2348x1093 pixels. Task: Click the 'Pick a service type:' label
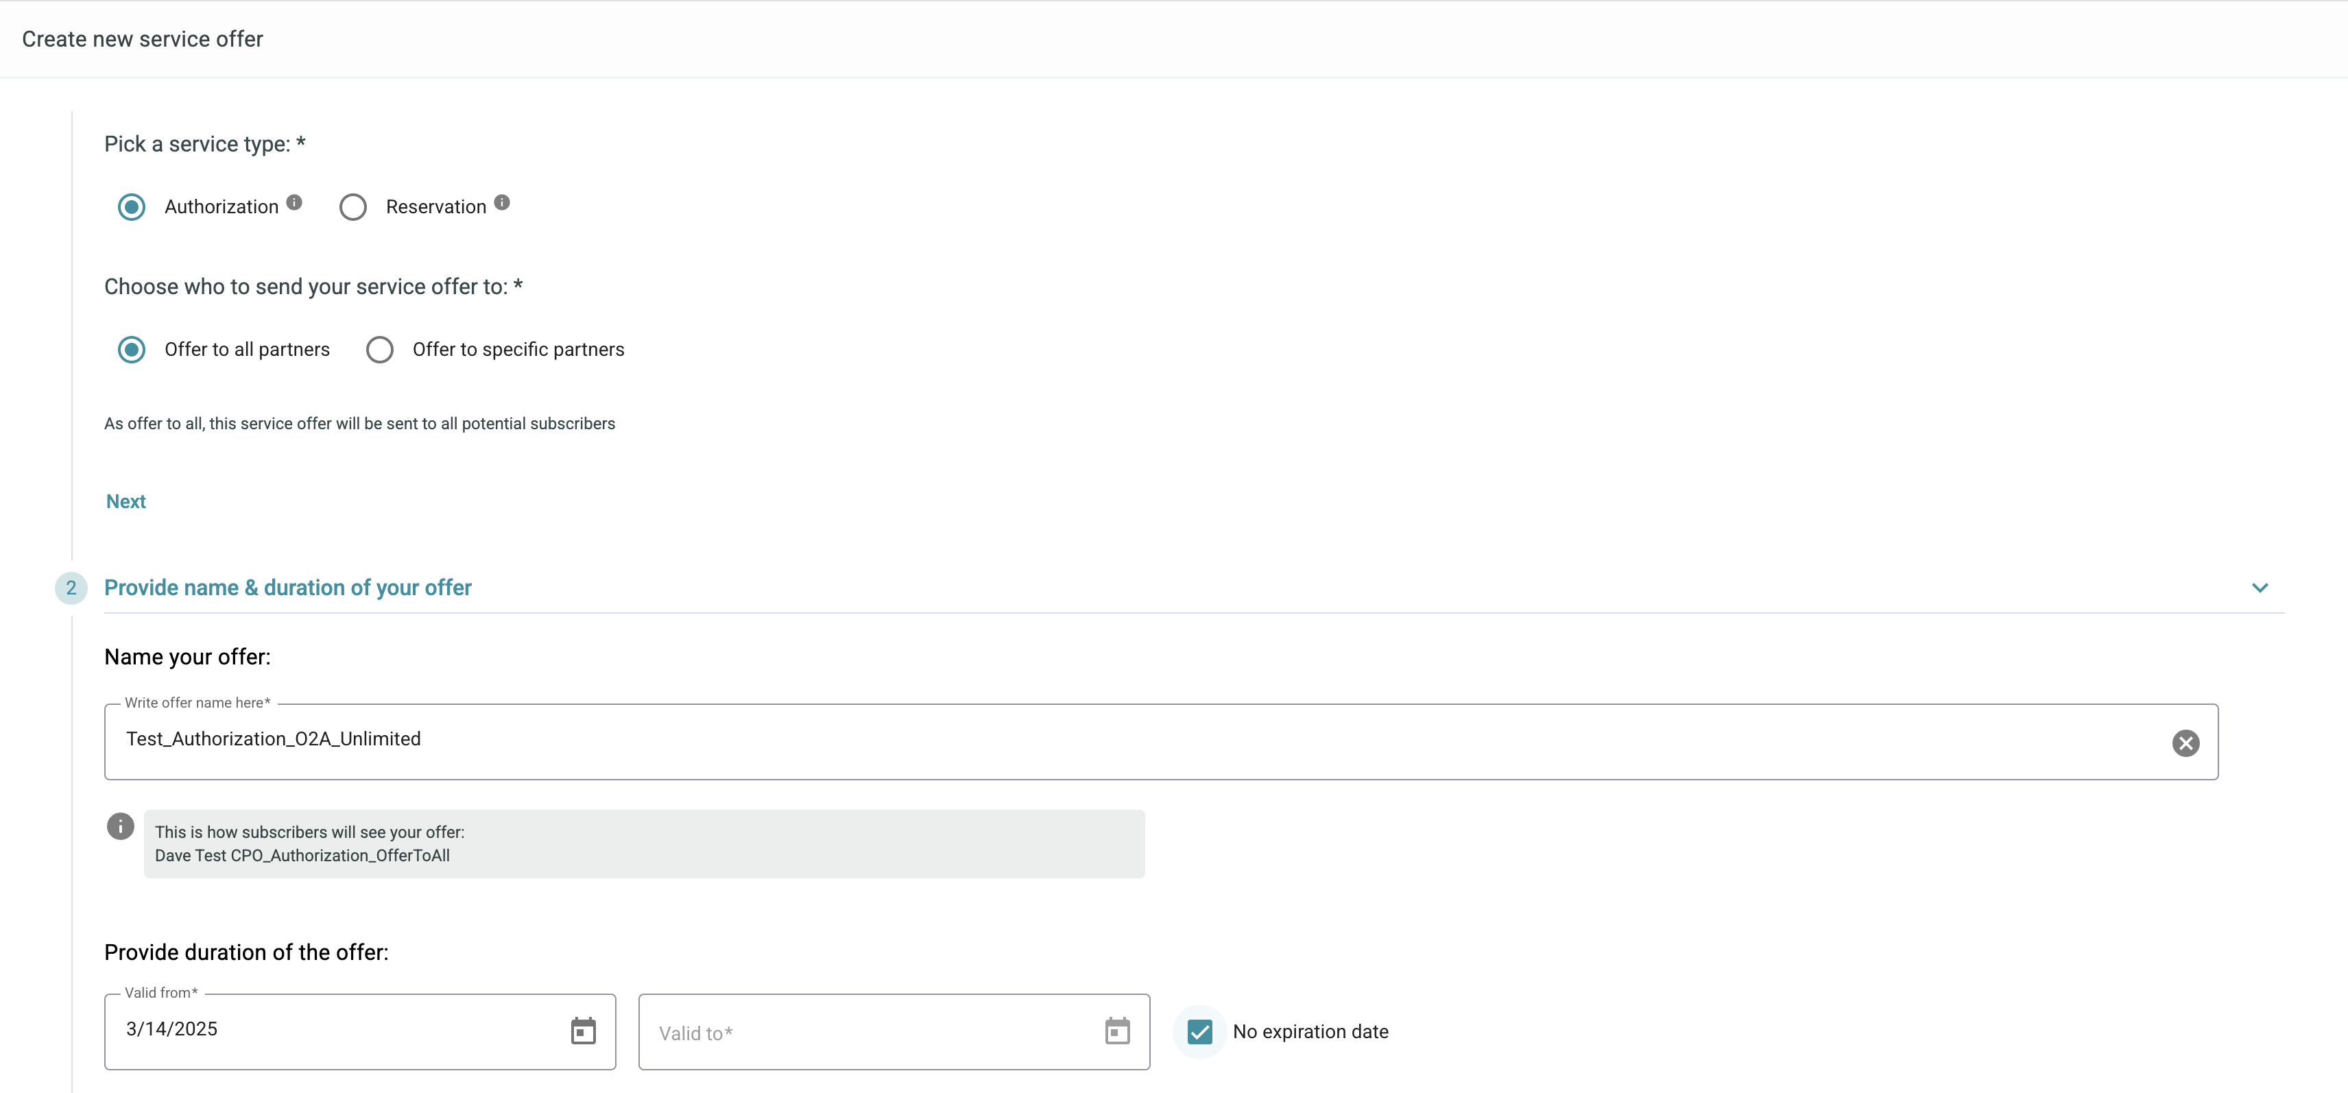point(204,144)
